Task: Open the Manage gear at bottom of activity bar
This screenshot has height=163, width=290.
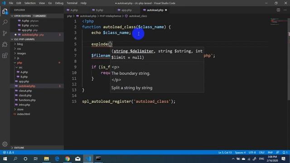Action: tap(5, 144)
